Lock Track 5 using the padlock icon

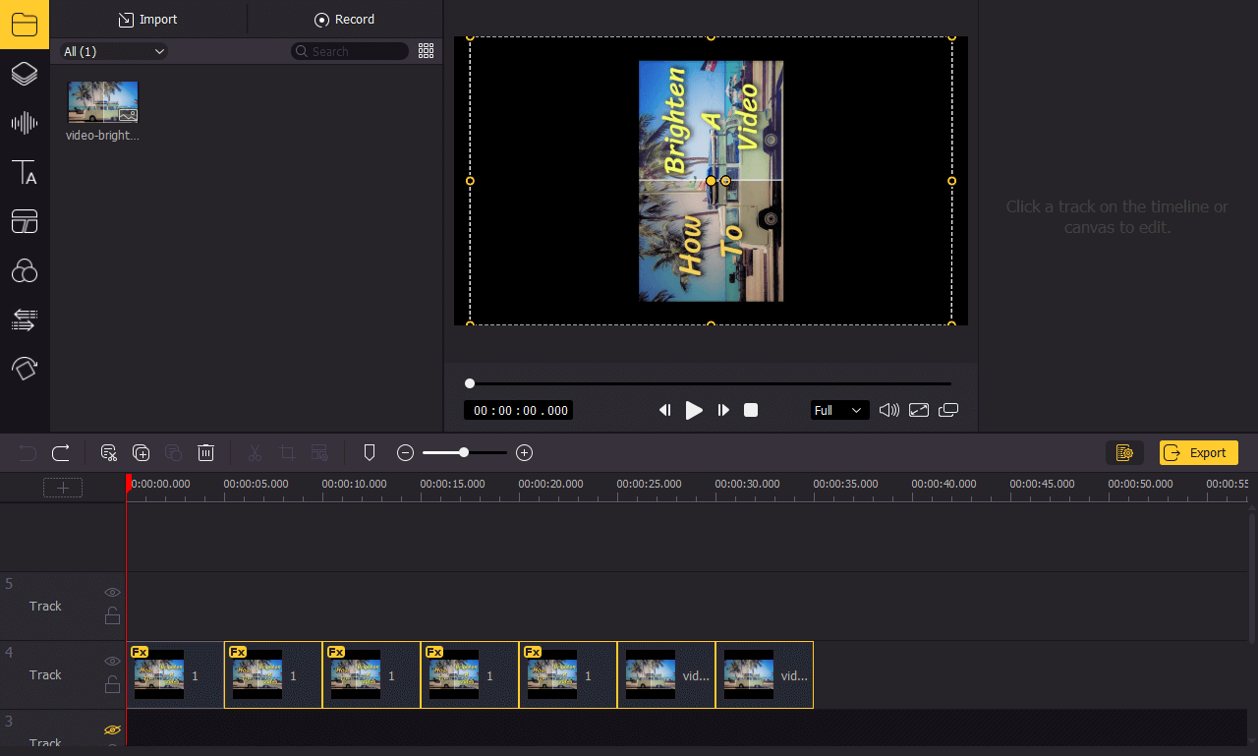click(x=112, y=615)
